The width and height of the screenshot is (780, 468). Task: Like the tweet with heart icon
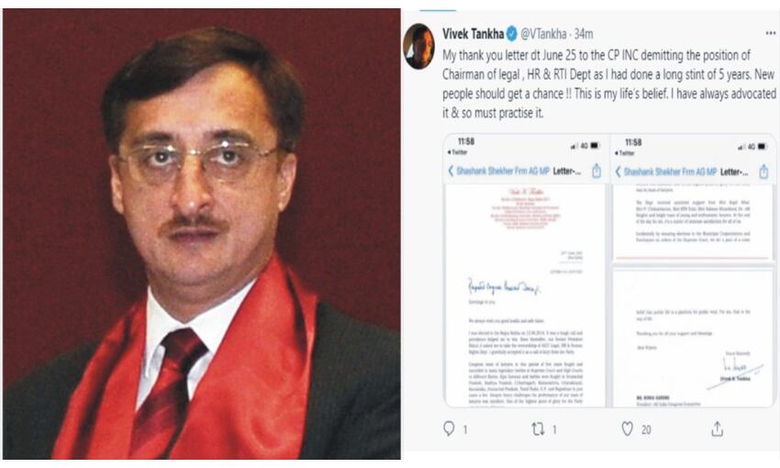(628, 429)
